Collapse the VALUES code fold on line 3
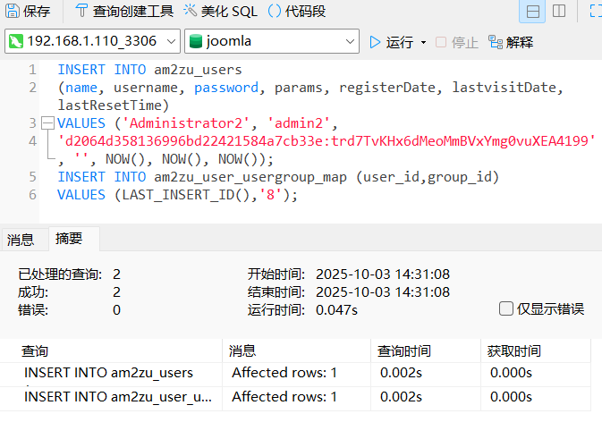 (x=47, y=123)
